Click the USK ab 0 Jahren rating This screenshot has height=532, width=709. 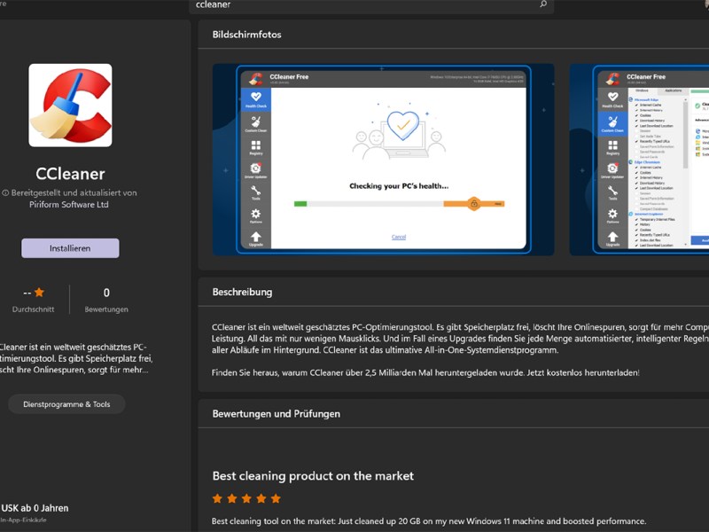click(35, 508)
